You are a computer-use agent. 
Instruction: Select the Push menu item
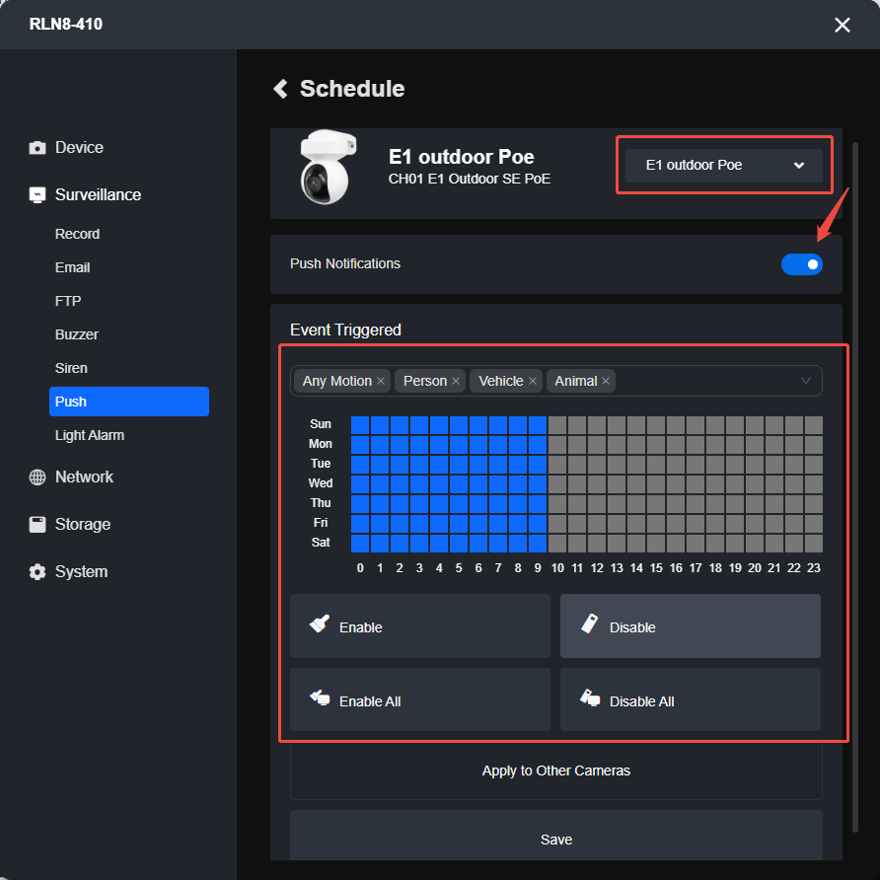click(x=129, y=402)
